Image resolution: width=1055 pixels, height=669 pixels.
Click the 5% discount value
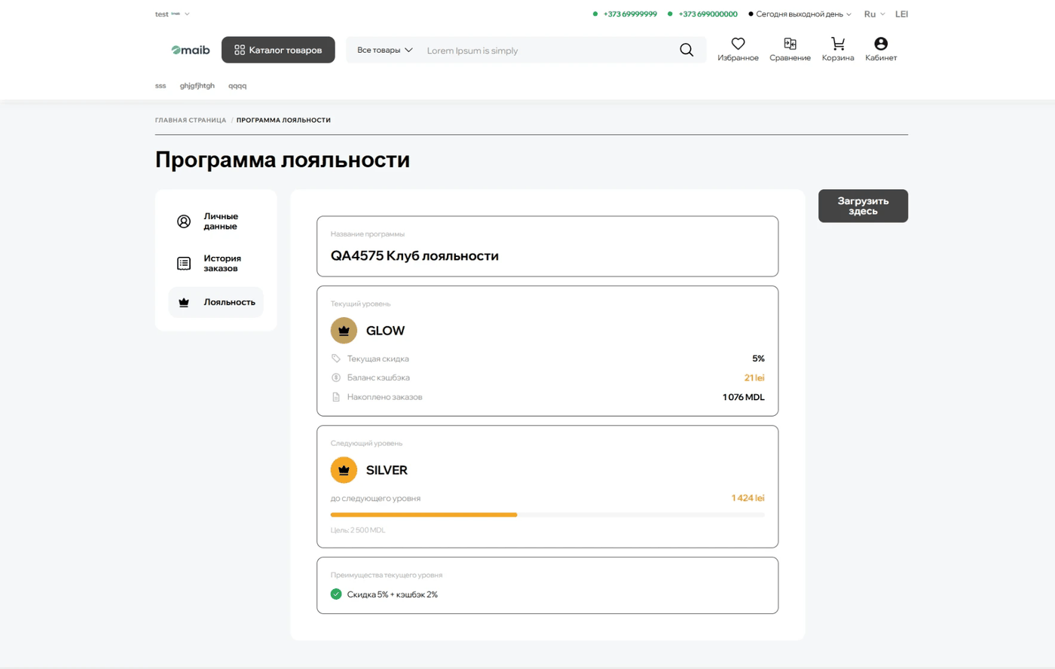click(x=758, y=359)
